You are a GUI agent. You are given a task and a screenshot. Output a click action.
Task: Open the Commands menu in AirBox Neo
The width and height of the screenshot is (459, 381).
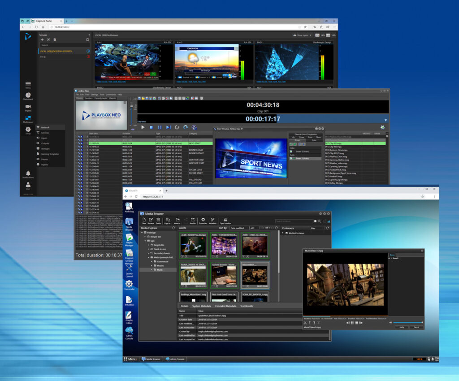point(111,95)
